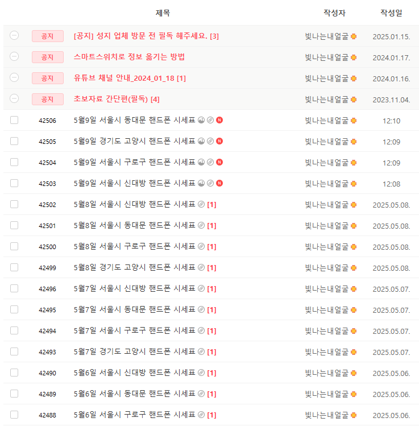Select checkbox for post 42500
The image size is (419, 426).
14,246
